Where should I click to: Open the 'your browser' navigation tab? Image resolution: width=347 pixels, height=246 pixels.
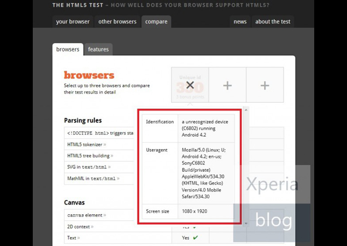point(73,22)
